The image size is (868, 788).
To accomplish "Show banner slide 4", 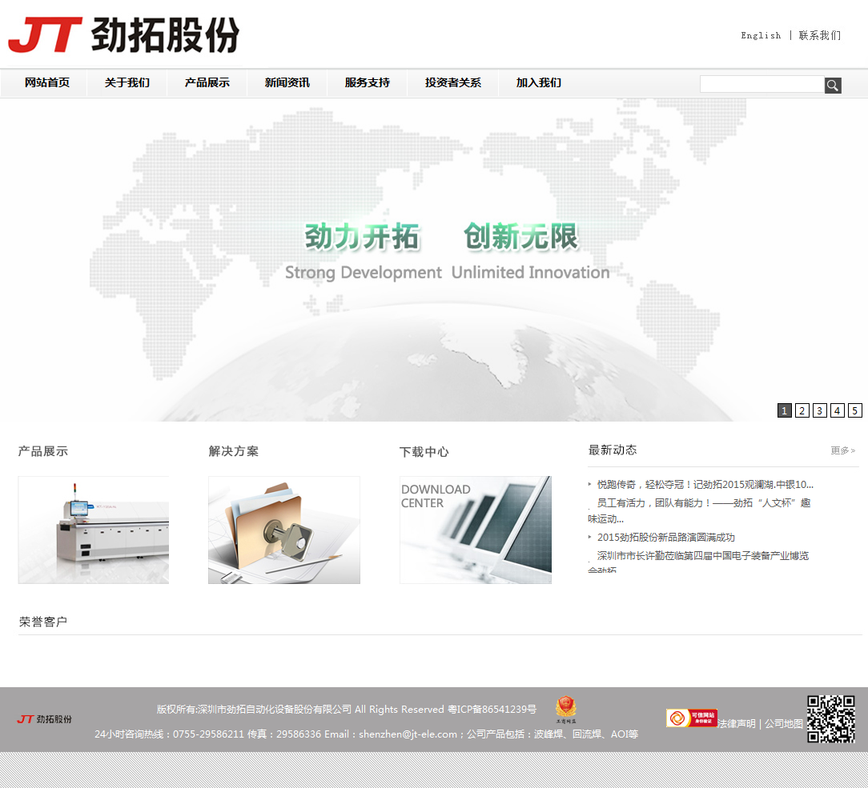I will (x=838, y=410).
